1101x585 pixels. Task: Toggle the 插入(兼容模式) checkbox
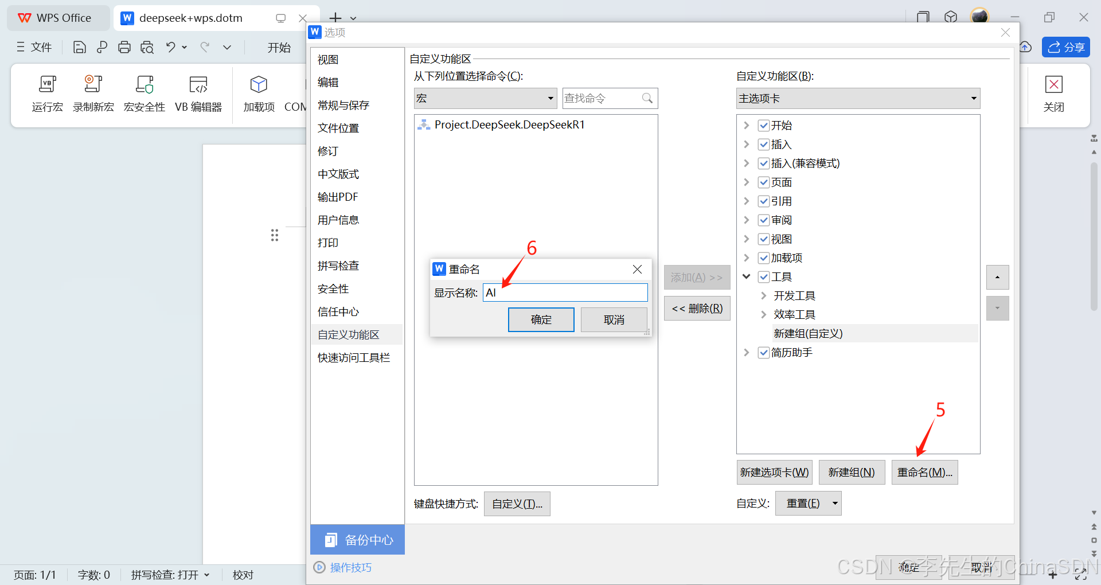click(x=764, y=163)
